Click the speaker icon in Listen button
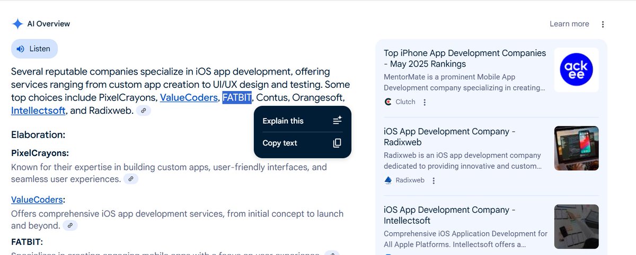This screenshot has height=255, width=636. [x=21, y=49]
